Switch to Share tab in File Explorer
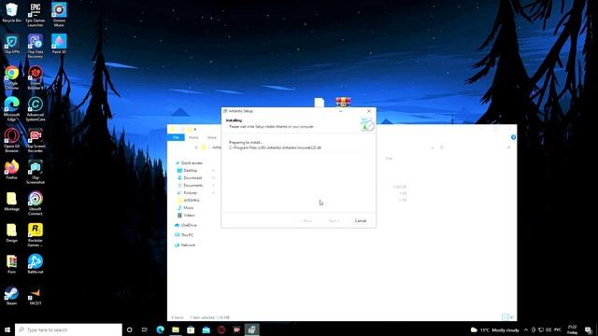Image resolution: width=598 pixels, height=336 pixels. tap(212, 137)
